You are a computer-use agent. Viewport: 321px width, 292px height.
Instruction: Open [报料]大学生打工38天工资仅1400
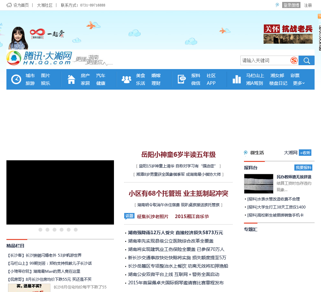(276, 207)
